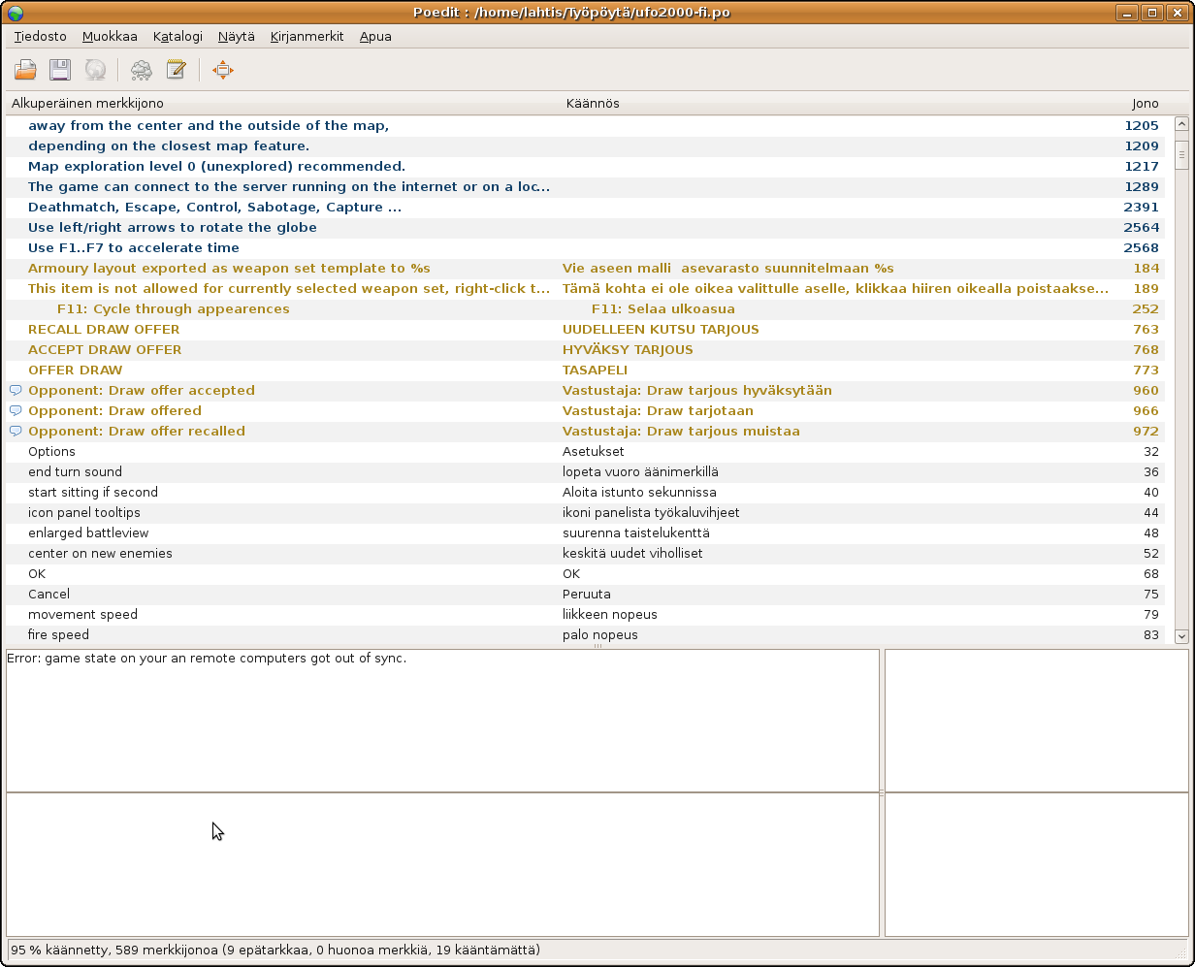This screenshot has width=1195, height=967.
Task: Click the scrollbar up arrow of string list
Action: (x=1181, y=124)
